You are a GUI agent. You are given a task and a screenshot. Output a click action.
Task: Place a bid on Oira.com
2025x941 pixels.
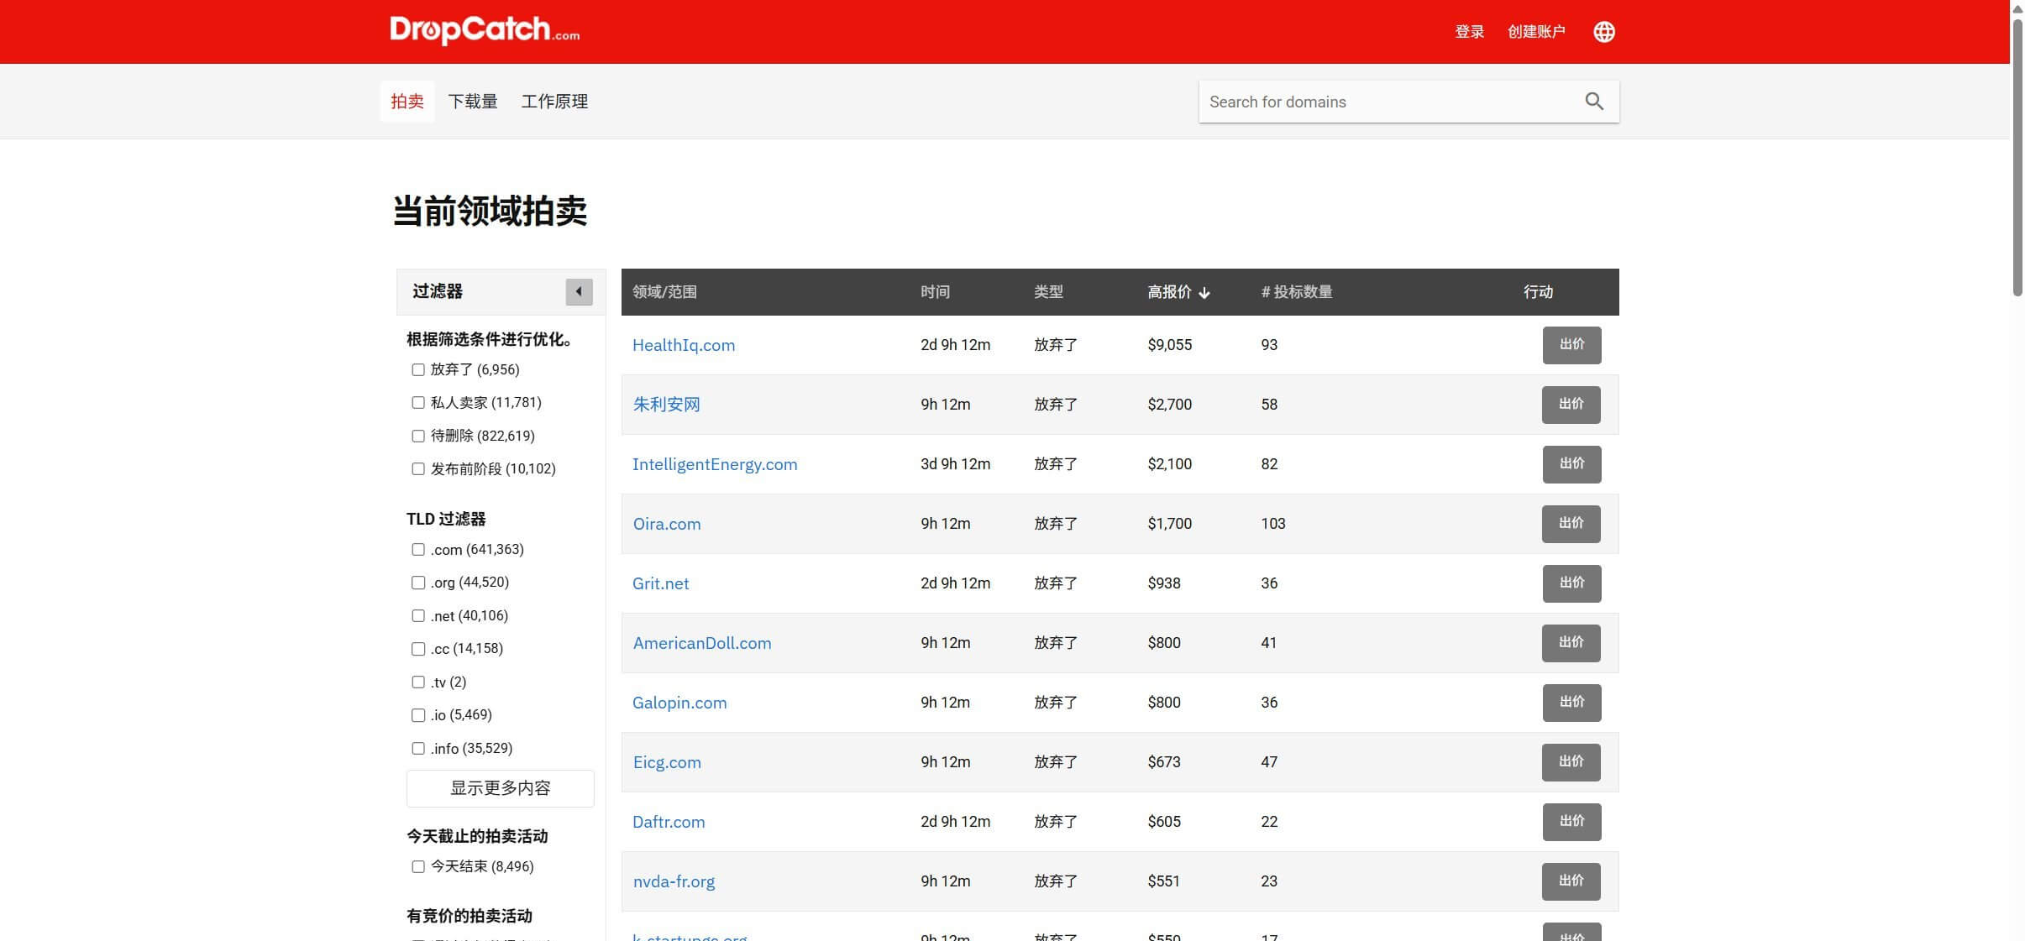[x=1571, y=524]
